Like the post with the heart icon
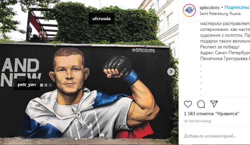Image resolution: width=250 pixels, height=145 pixels. pos(188,104)
